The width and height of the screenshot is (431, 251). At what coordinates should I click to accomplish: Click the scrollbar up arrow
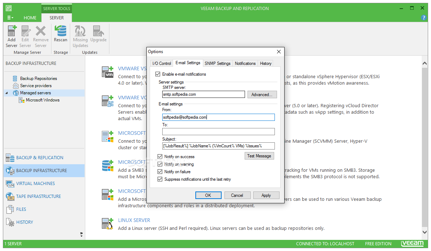pyautogui.click(x=425, y=63)
